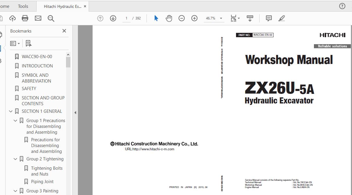Click bookmark icon beside INTRODUCTION
This screenshot has height=195, width=352.
[17, 66]
